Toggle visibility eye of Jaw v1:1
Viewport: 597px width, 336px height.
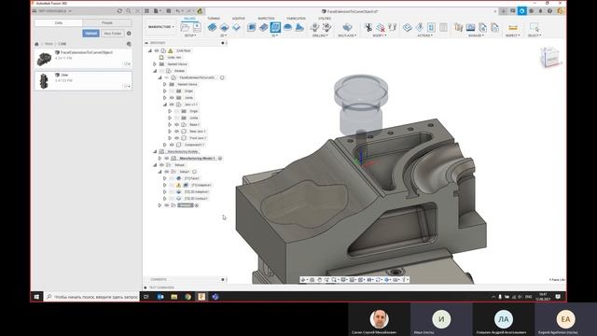click(x=172, y=105)
